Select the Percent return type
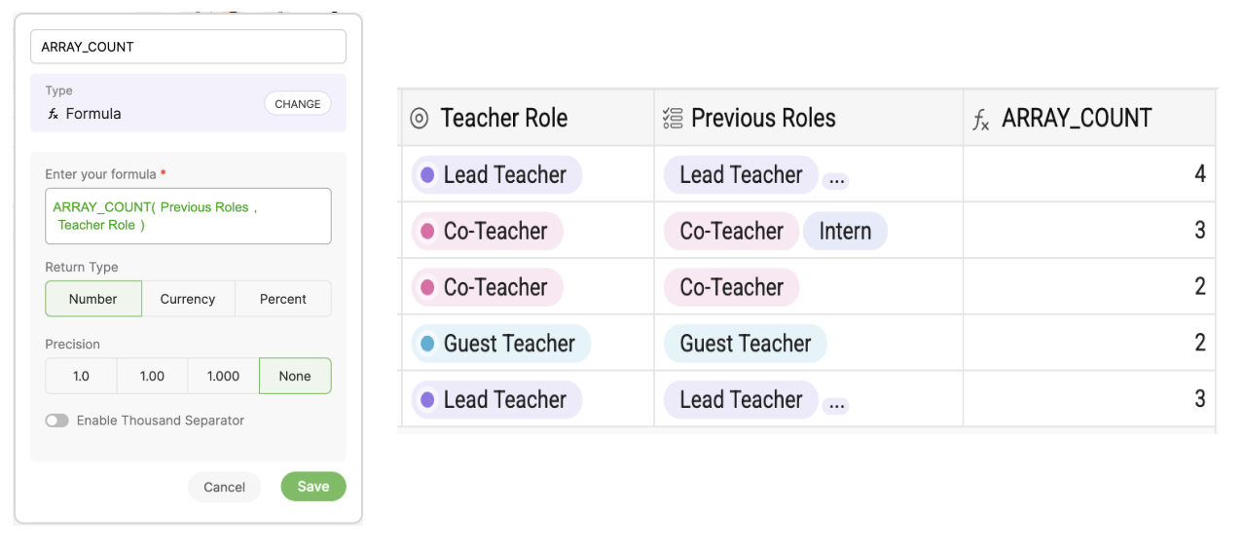Image resolution: width=1244 pixels, height=549 pixels. click(x=283, y=299)
